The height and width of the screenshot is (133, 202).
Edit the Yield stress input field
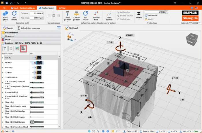[37, 18]
